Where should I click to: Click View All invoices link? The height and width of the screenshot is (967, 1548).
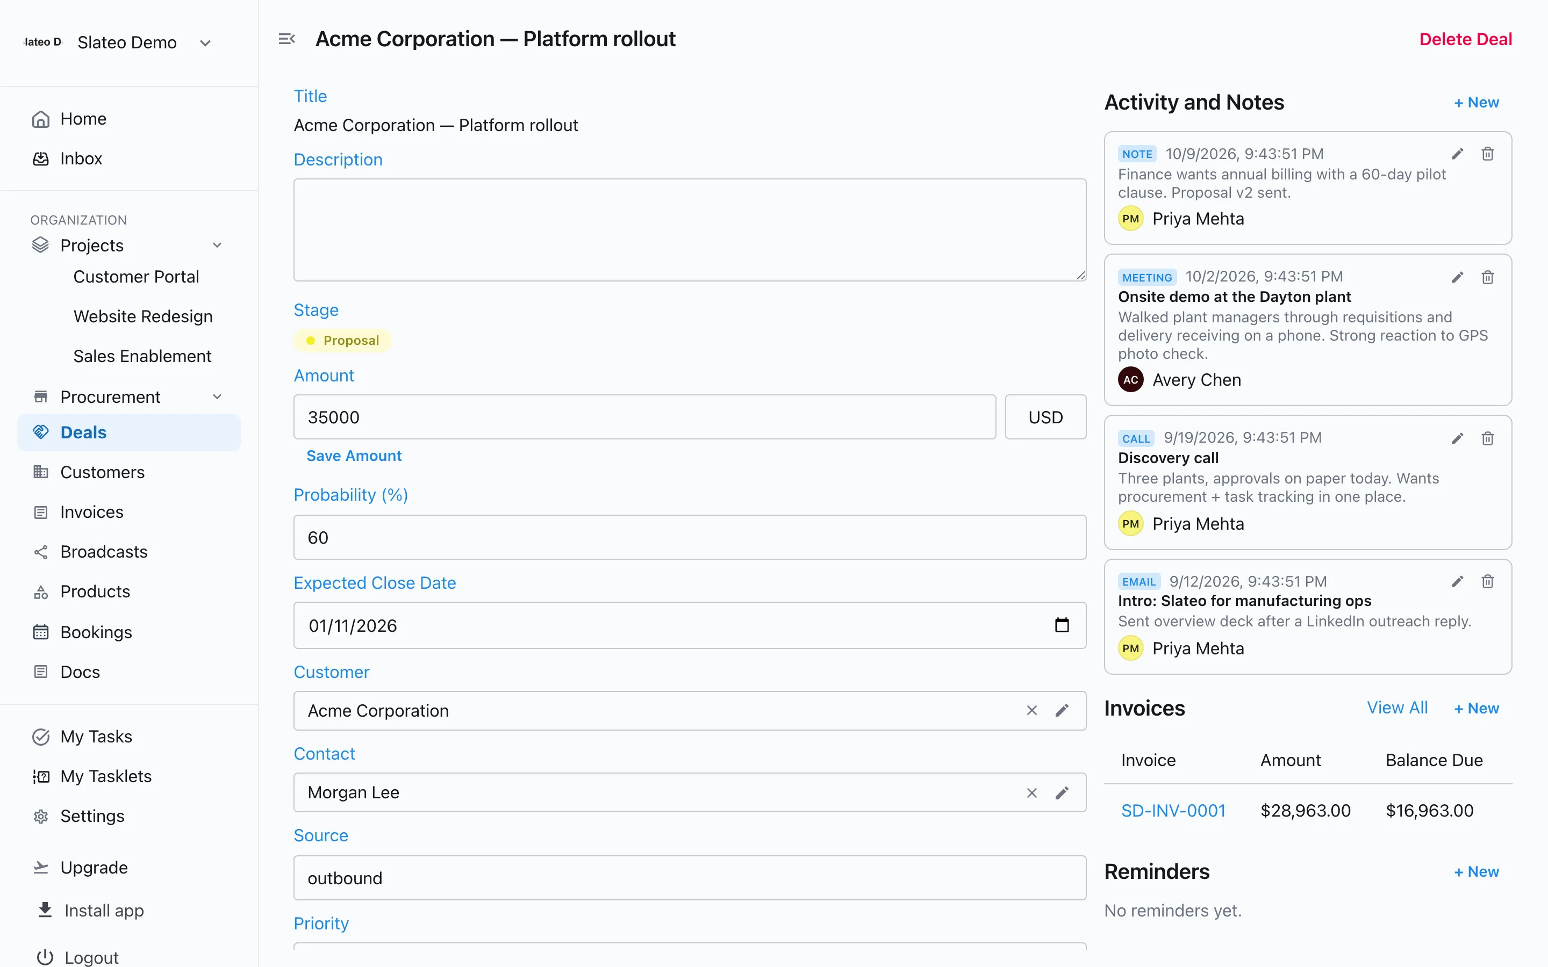tap(1397, 708)
